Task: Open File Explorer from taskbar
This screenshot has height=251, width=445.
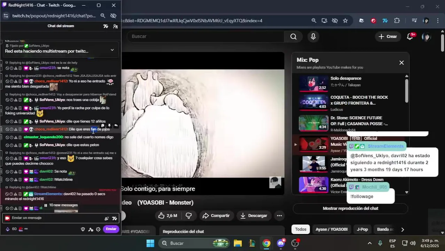Action: click(x=238, y=243)
